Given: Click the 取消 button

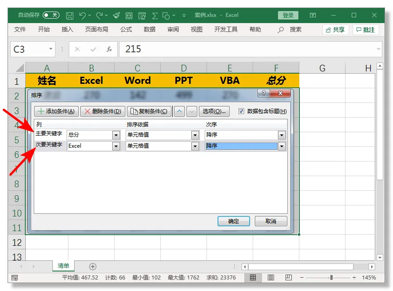Looking at the screenshot, I should [x=271, y=221].
